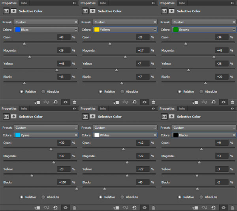This screenshot has height=211, width=237.
Task: Select Relative method in the Blacks panel
Action: coord(180,197)
